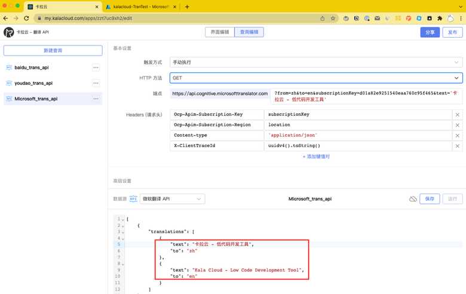Click the Kala Cloud translated text line
The height and width of the screenshot is (294, 466).
coord(237,270)
